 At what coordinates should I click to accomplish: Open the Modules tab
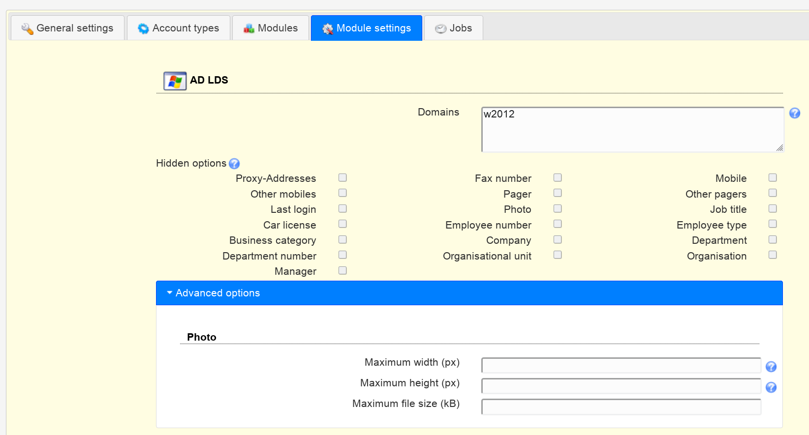(x=271, y=28)
